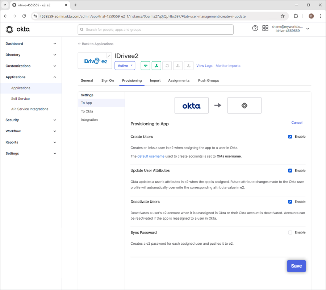This screenshot has width=326, height=290.
Task: Go forward in browser history
Action: click(14, 16)
